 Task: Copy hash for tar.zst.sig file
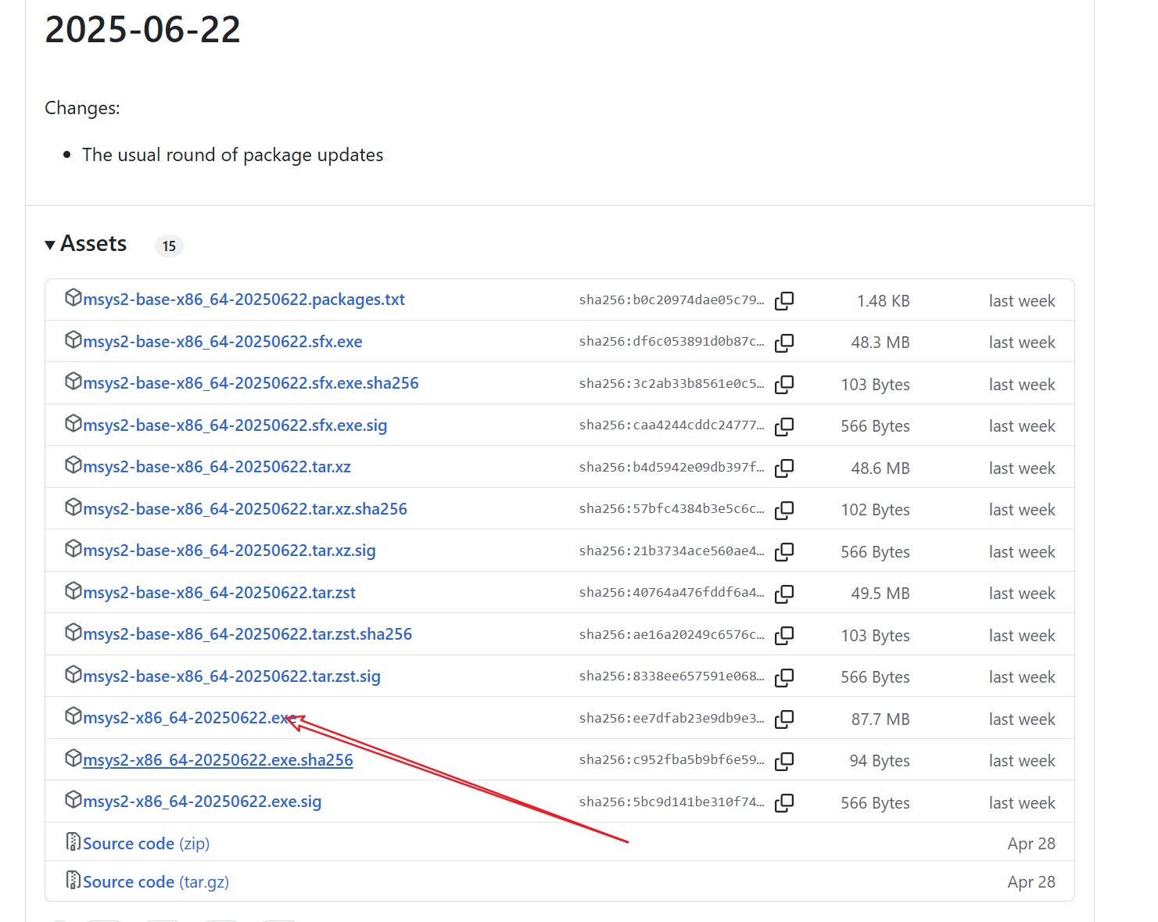click(784, 677)
